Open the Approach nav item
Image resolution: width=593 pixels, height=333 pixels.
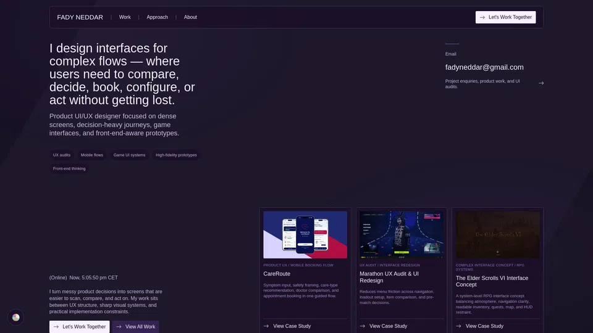tap(158, 17)
